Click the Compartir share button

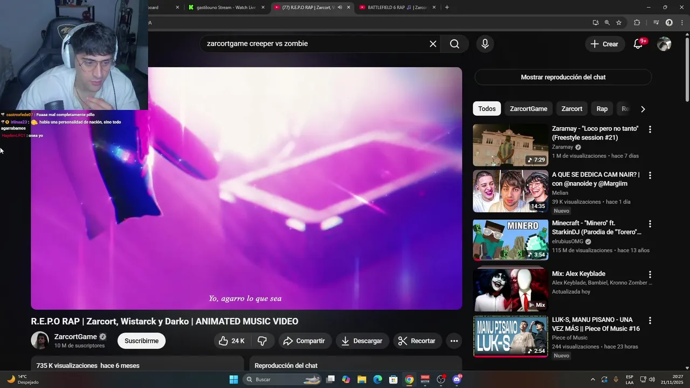304,341
